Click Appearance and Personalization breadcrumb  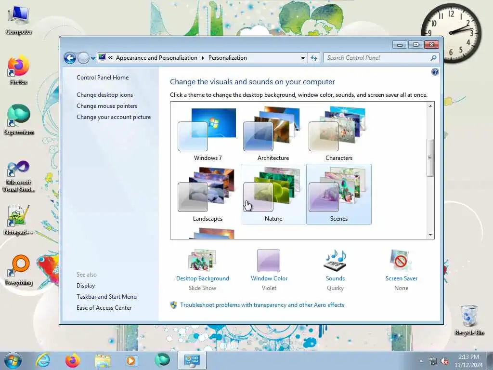tap(156, 58)
